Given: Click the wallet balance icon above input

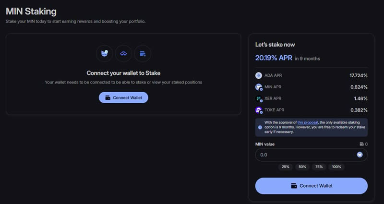Looking at the screenshot, I should point(361,144).
